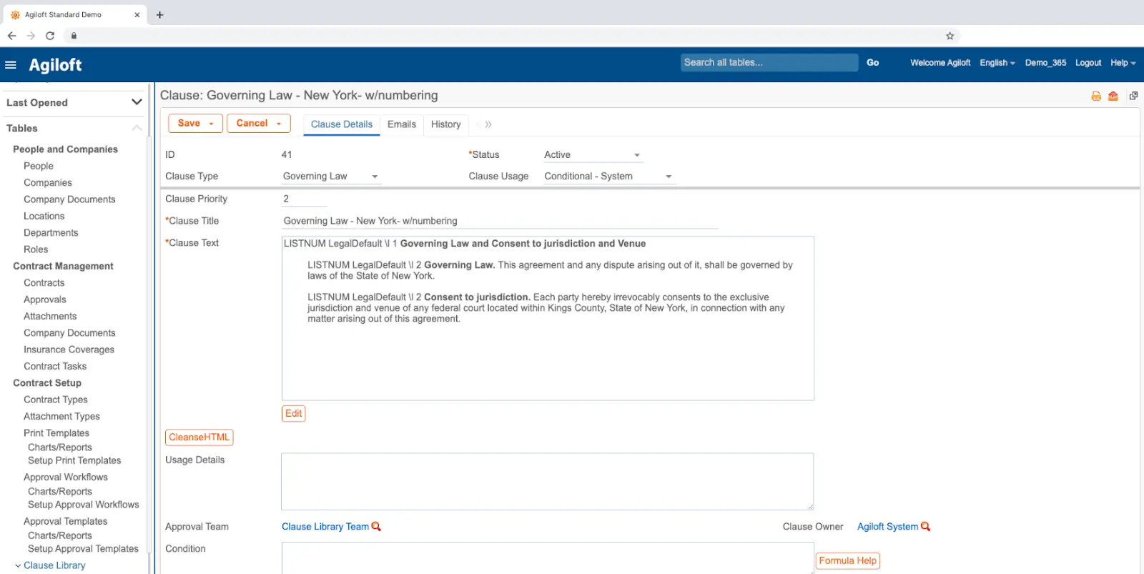Viewport: 1144px width, 574px height.
Task: Show more tabs with the double chevron
Action: [x=488, y=124]
